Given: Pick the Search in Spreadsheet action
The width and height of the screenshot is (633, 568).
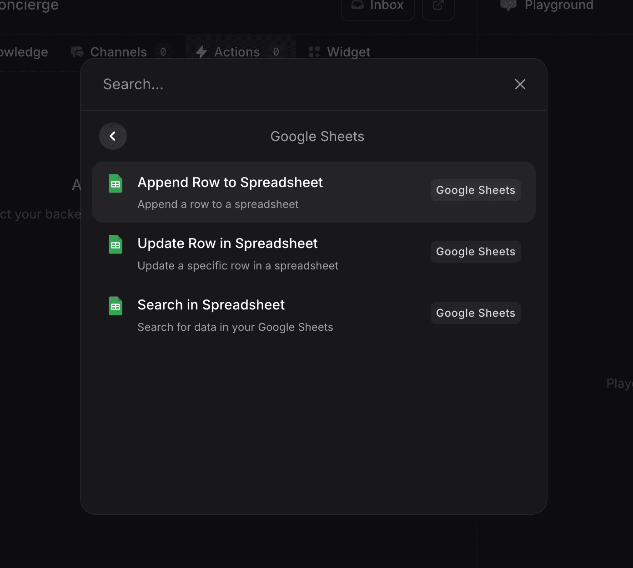Looking at the screenshot, I should pyautogui.click(x=211, y=304).
